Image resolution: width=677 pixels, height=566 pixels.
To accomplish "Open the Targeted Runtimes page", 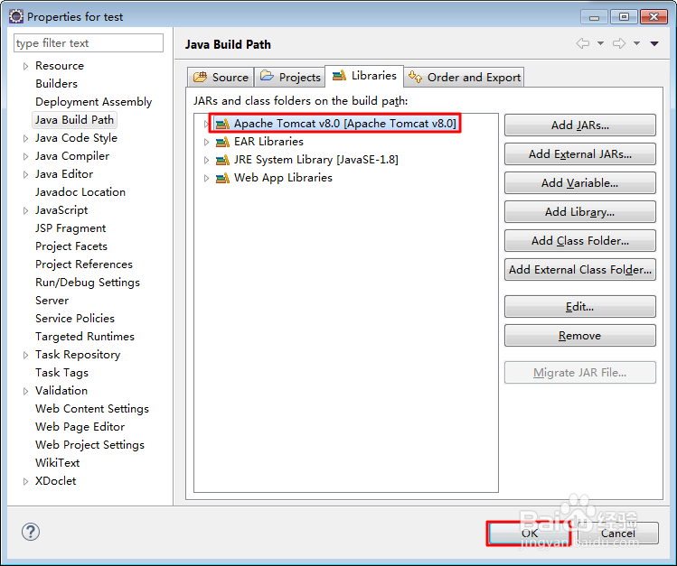I will coord(85,337).
